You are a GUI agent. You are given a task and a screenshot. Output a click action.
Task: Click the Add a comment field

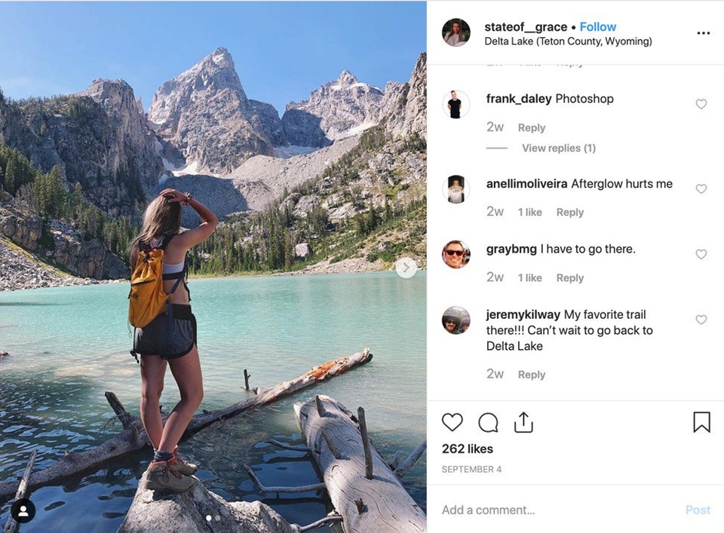pos(558,510)
